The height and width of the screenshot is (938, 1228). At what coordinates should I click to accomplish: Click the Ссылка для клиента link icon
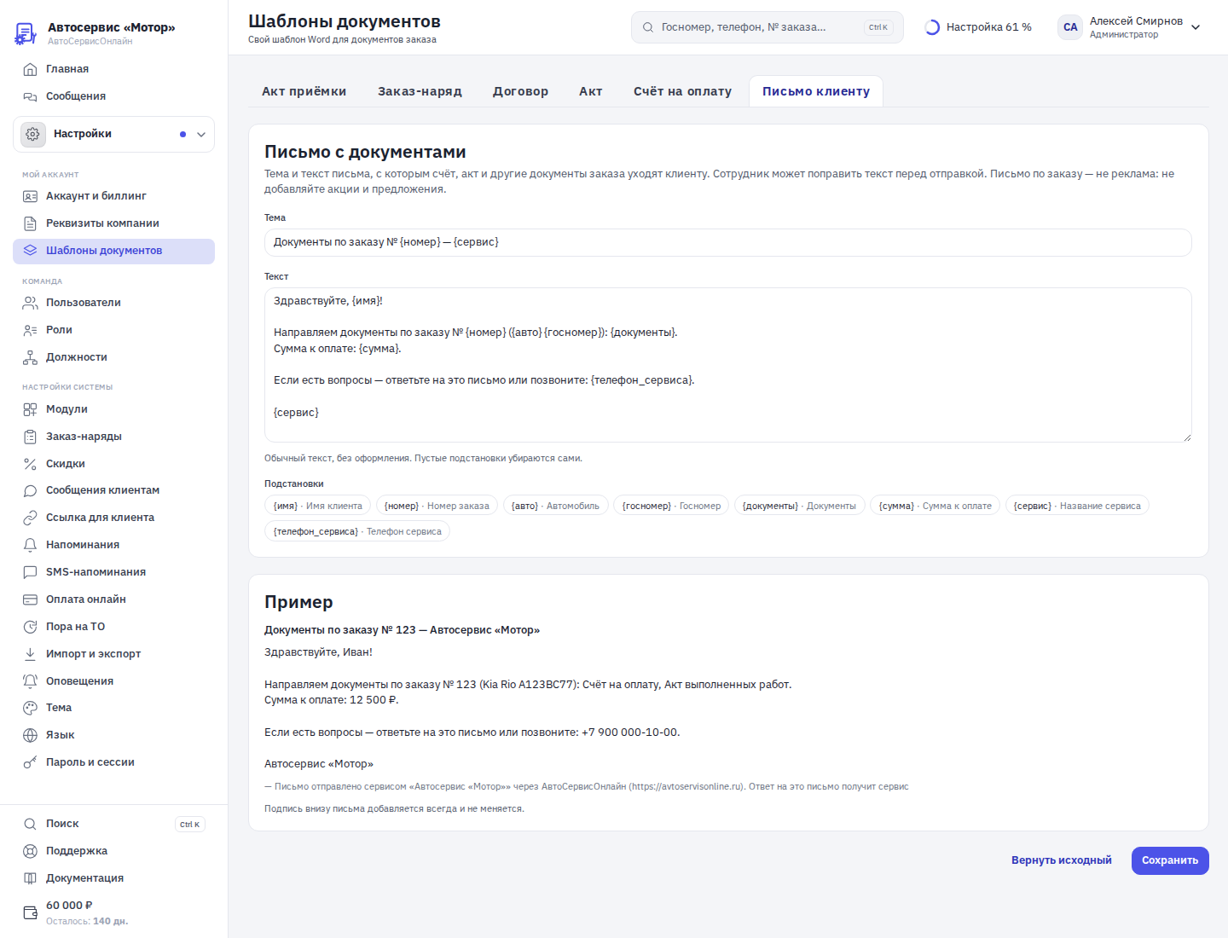pyautogui.click(x=30, y=518)
